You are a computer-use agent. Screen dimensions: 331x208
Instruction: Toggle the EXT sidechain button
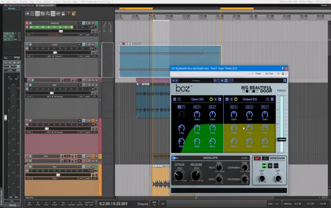(x=257, y=158)
